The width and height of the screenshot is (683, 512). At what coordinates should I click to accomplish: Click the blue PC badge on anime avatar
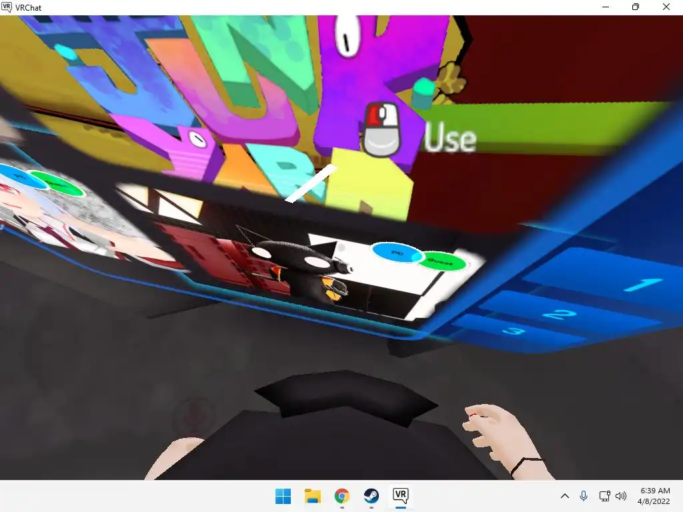pos(21,176)
